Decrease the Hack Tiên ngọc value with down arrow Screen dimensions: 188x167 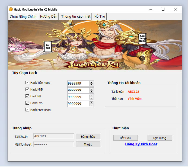click(x=91, y=85)
